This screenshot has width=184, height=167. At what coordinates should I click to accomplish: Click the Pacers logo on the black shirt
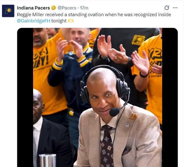[138, 40]
